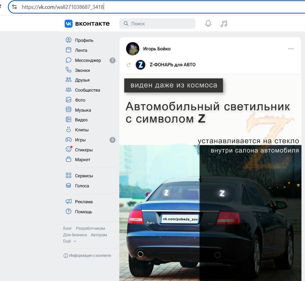The width and height of the screenshot is (305, 281).
Task: Open the post image with the car
Action: 210,177
